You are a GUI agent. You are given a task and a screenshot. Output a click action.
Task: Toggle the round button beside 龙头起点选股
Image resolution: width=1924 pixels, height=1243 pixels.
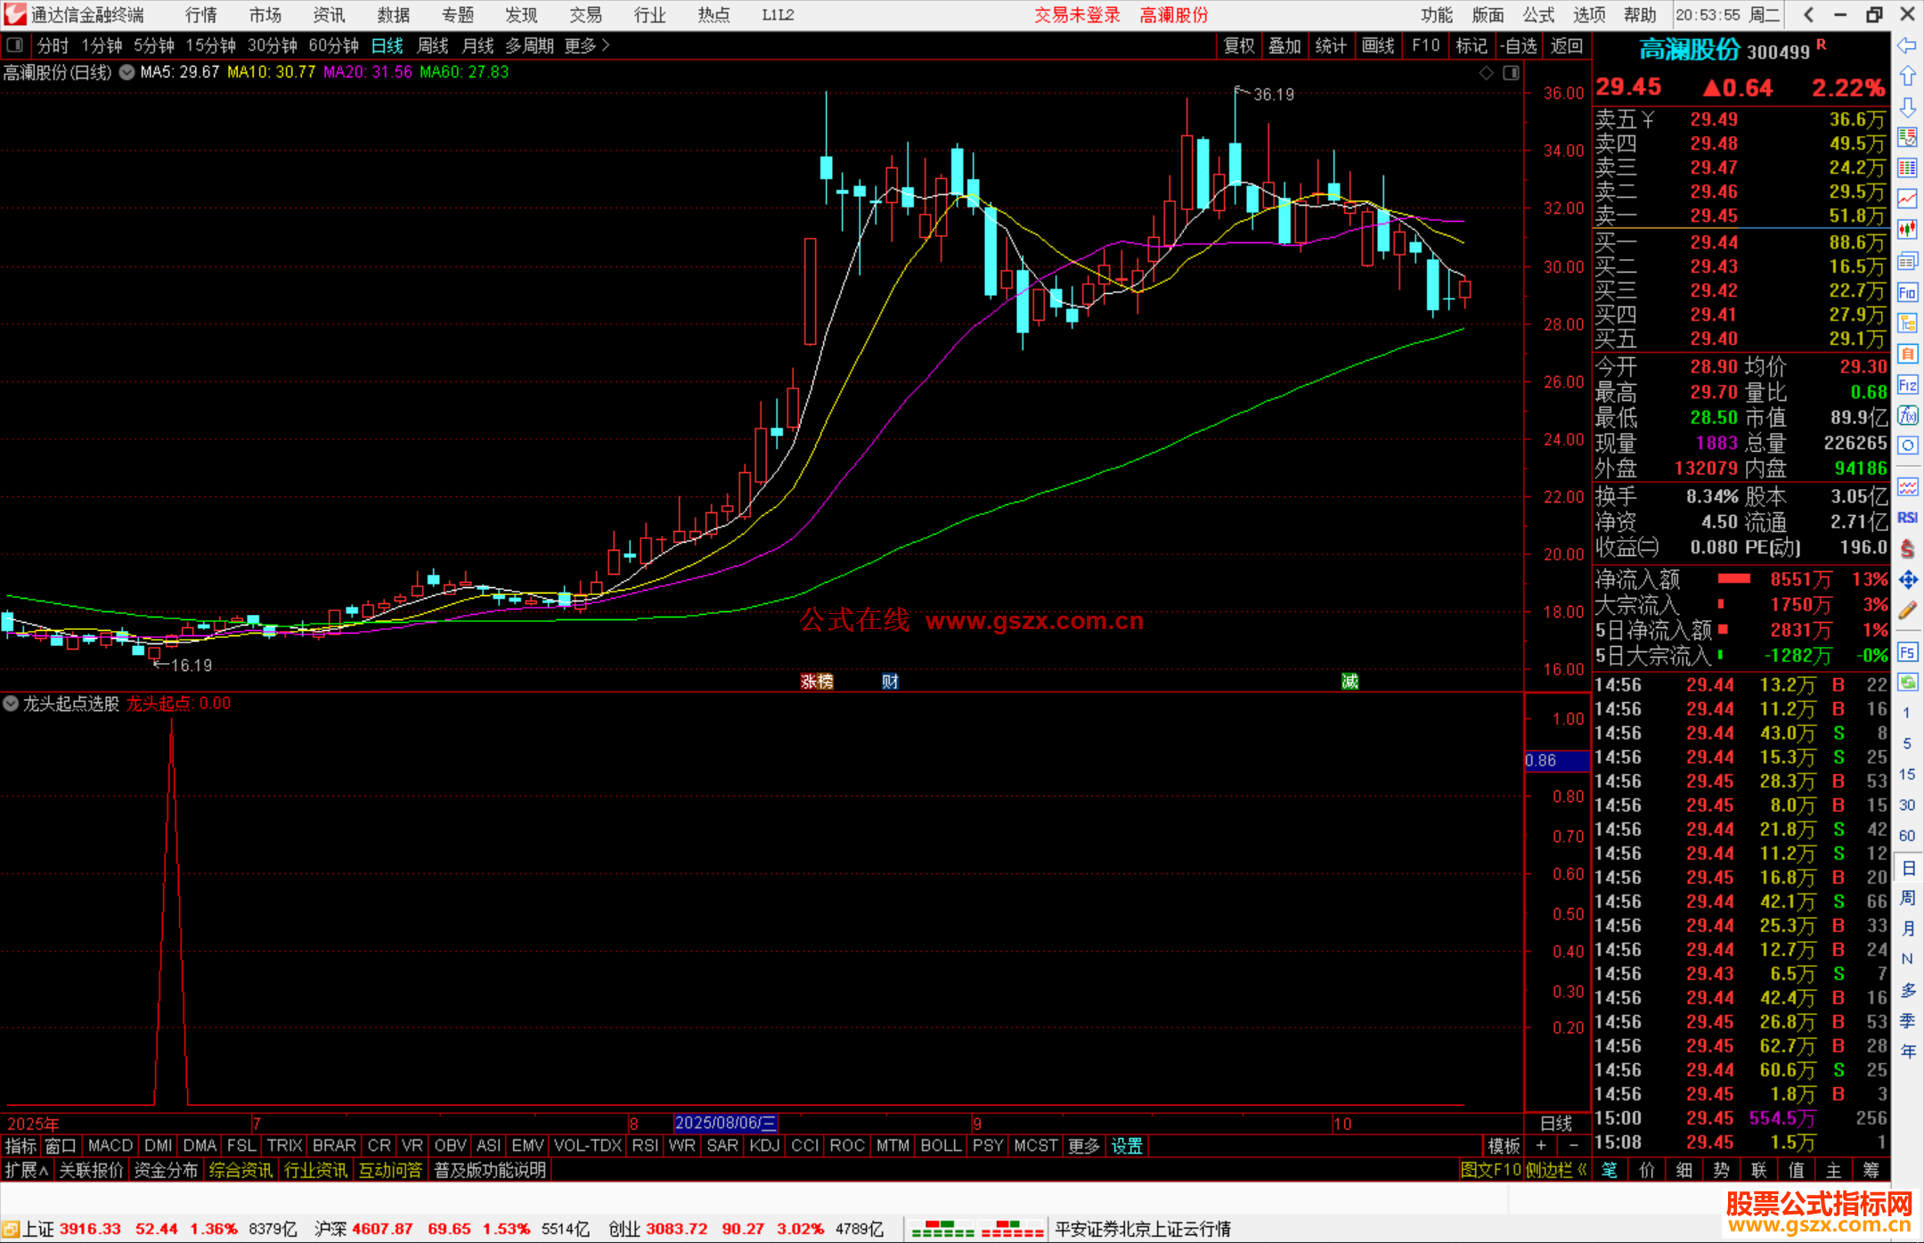click(11, 704)
